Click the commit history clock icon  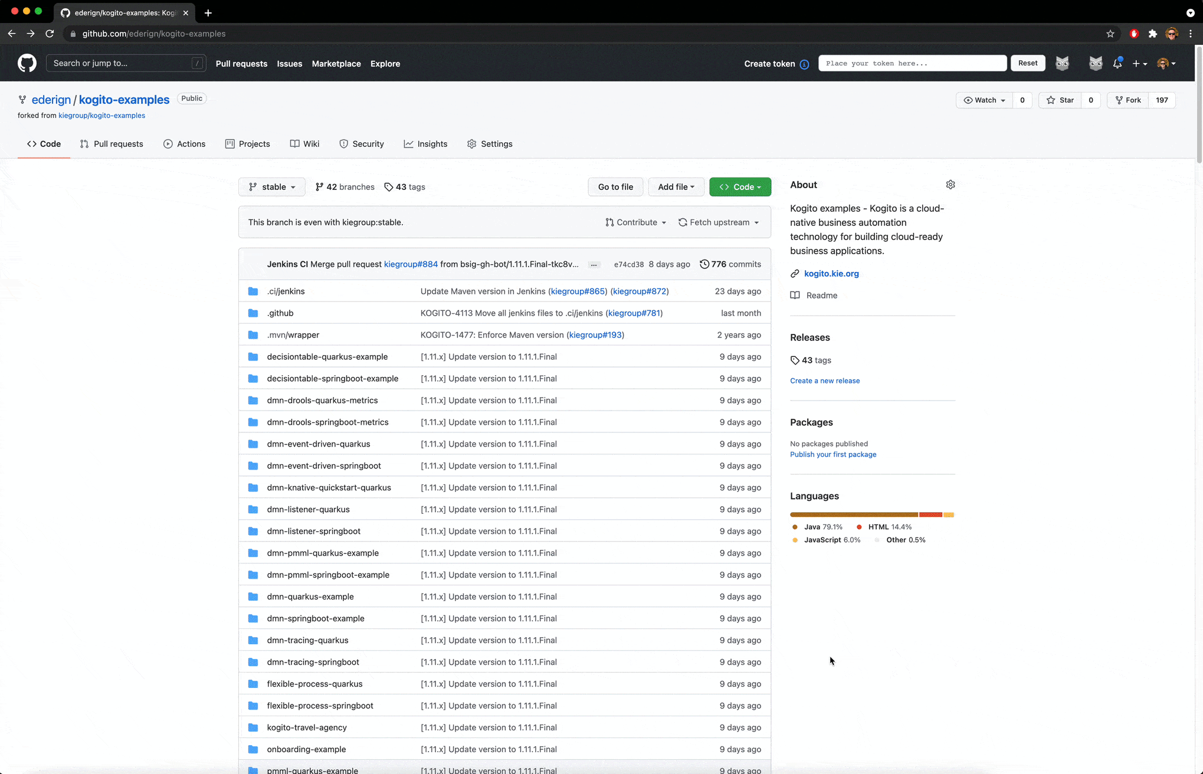(704, 264)
